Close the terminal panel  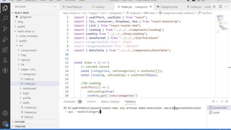click(x=227, y=101)
